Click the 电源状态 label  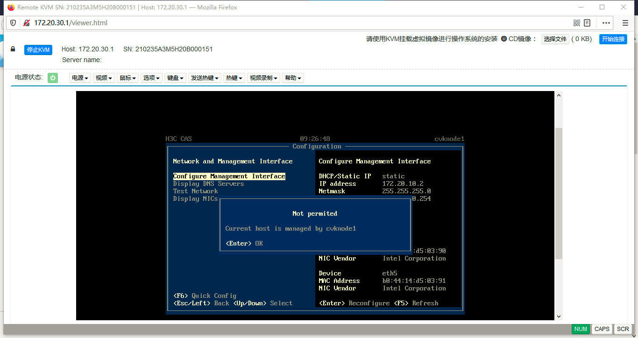point(29,77)
